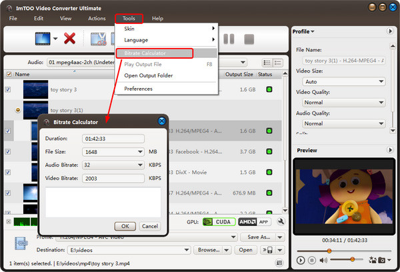Open the Actions menu
Image resolution: width=400 pixels, height=272 pixels.
coord(97,19)
